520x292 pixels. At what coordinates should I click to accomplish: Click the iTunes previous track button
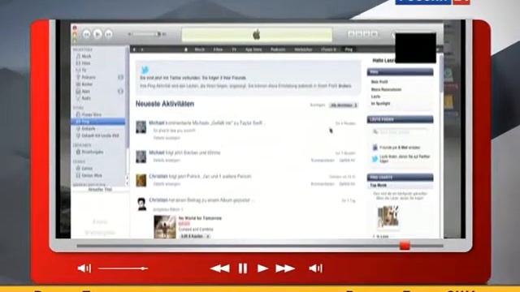pos(87,34)
